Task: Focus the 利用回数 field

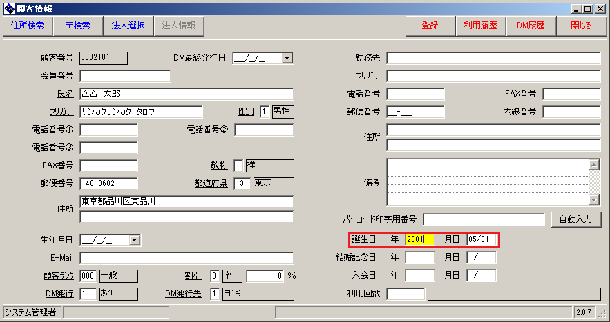Action: pyautogui.click(x=406, y=294)
